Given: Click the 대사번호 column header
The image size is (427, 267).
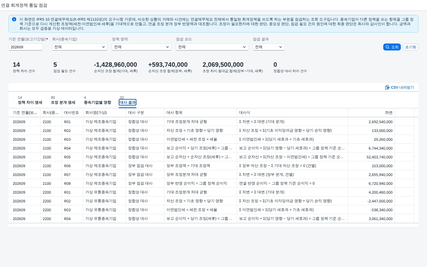Looking at the screenshot, I should tap(73, 113).
